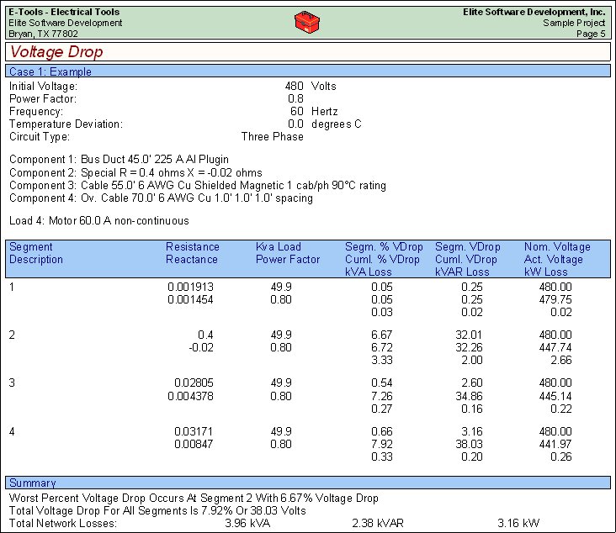Click the Power Factor value 0.8
This screenshot has width=616, height=533.
pos(295,98)
